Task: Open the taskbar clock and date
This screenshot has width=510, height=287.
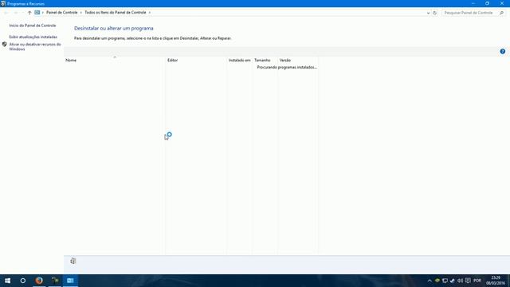Action: (x=496, y=281)
